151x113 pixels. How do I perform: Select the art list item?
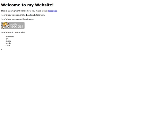point(7,39)
